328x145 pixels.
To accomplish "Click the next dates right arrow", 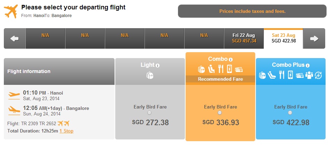I will (314, 39).
